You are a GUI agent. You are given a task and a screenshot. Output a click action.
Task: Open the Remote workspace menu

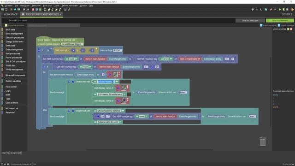click(70, 6)
